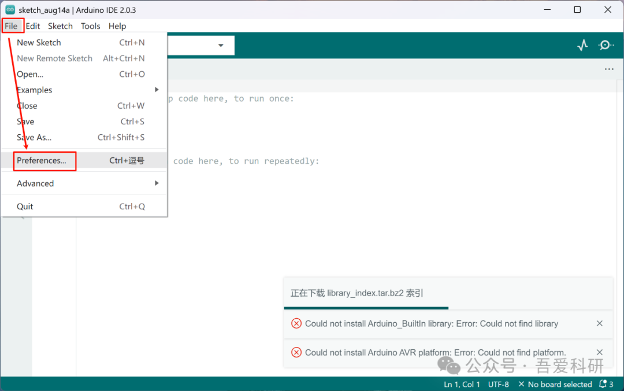Screen dimensions: 624x391
Task: Dismiss the Arduino AVR platform error
Action: point(600,352)
